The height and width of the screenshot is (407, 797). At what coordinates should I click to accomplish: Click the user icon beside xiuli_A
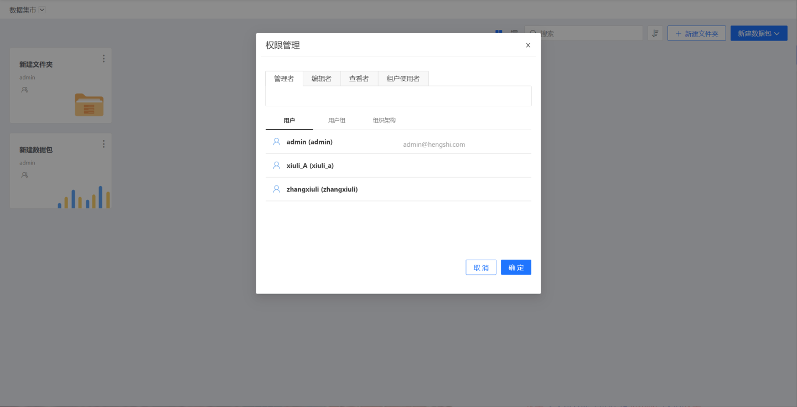[277, 166]
